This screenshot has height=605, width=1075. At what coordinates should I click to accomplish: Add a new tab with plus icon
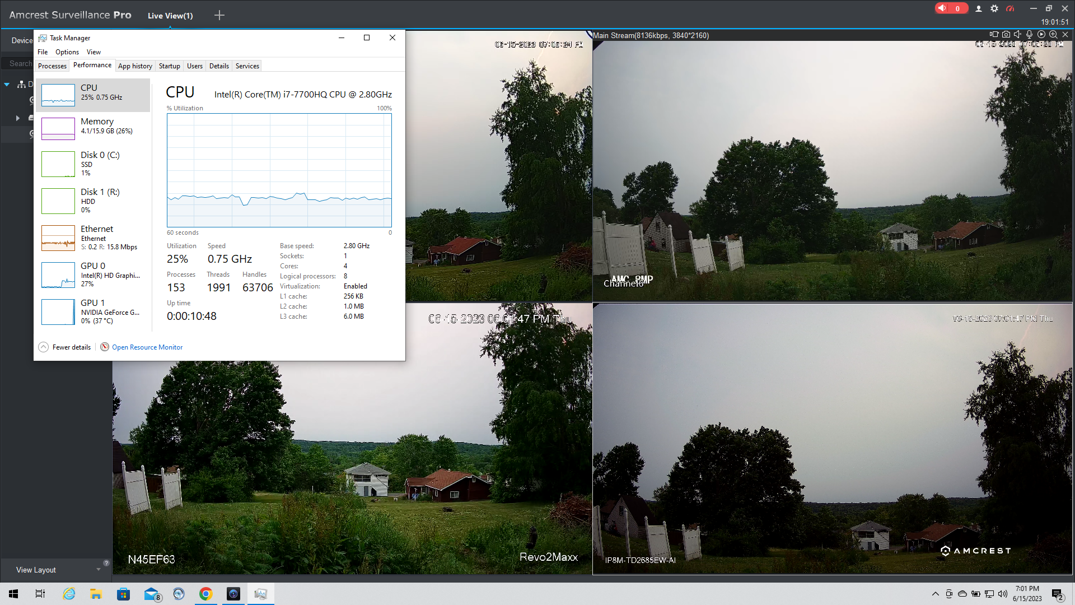219,16
